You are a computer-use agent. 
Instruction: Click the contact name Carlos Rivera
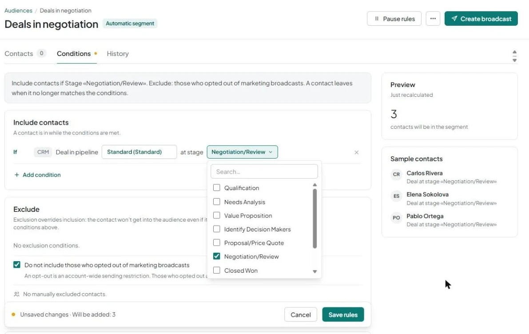point(425,173)
